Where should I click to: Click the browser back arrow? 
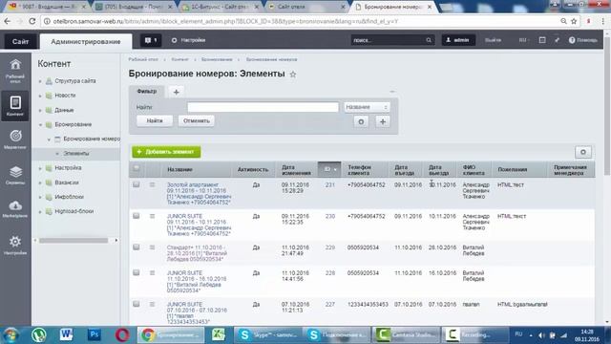[8, 21]
